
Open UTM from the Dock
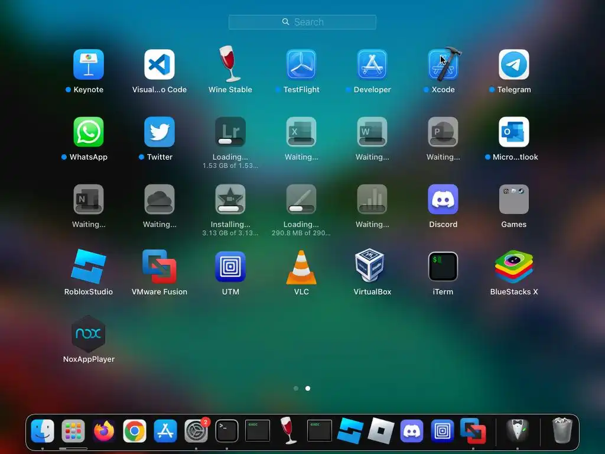[x=443, y=430]
